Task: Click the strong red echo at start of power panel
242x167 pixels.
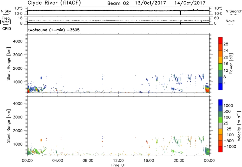Action: [28, 91]
